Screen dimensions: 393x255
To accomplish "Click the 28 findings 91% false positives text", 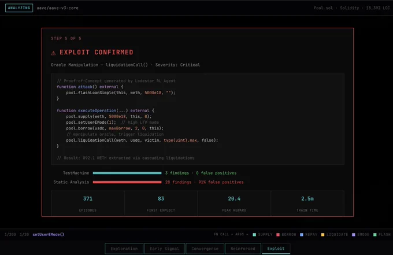I will (204, 182).
